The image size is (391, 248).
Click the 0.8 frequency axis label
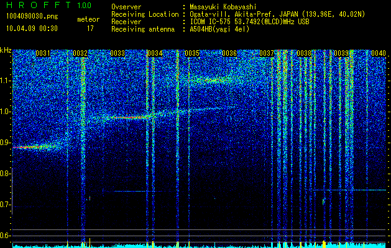(x=6, y=174)
